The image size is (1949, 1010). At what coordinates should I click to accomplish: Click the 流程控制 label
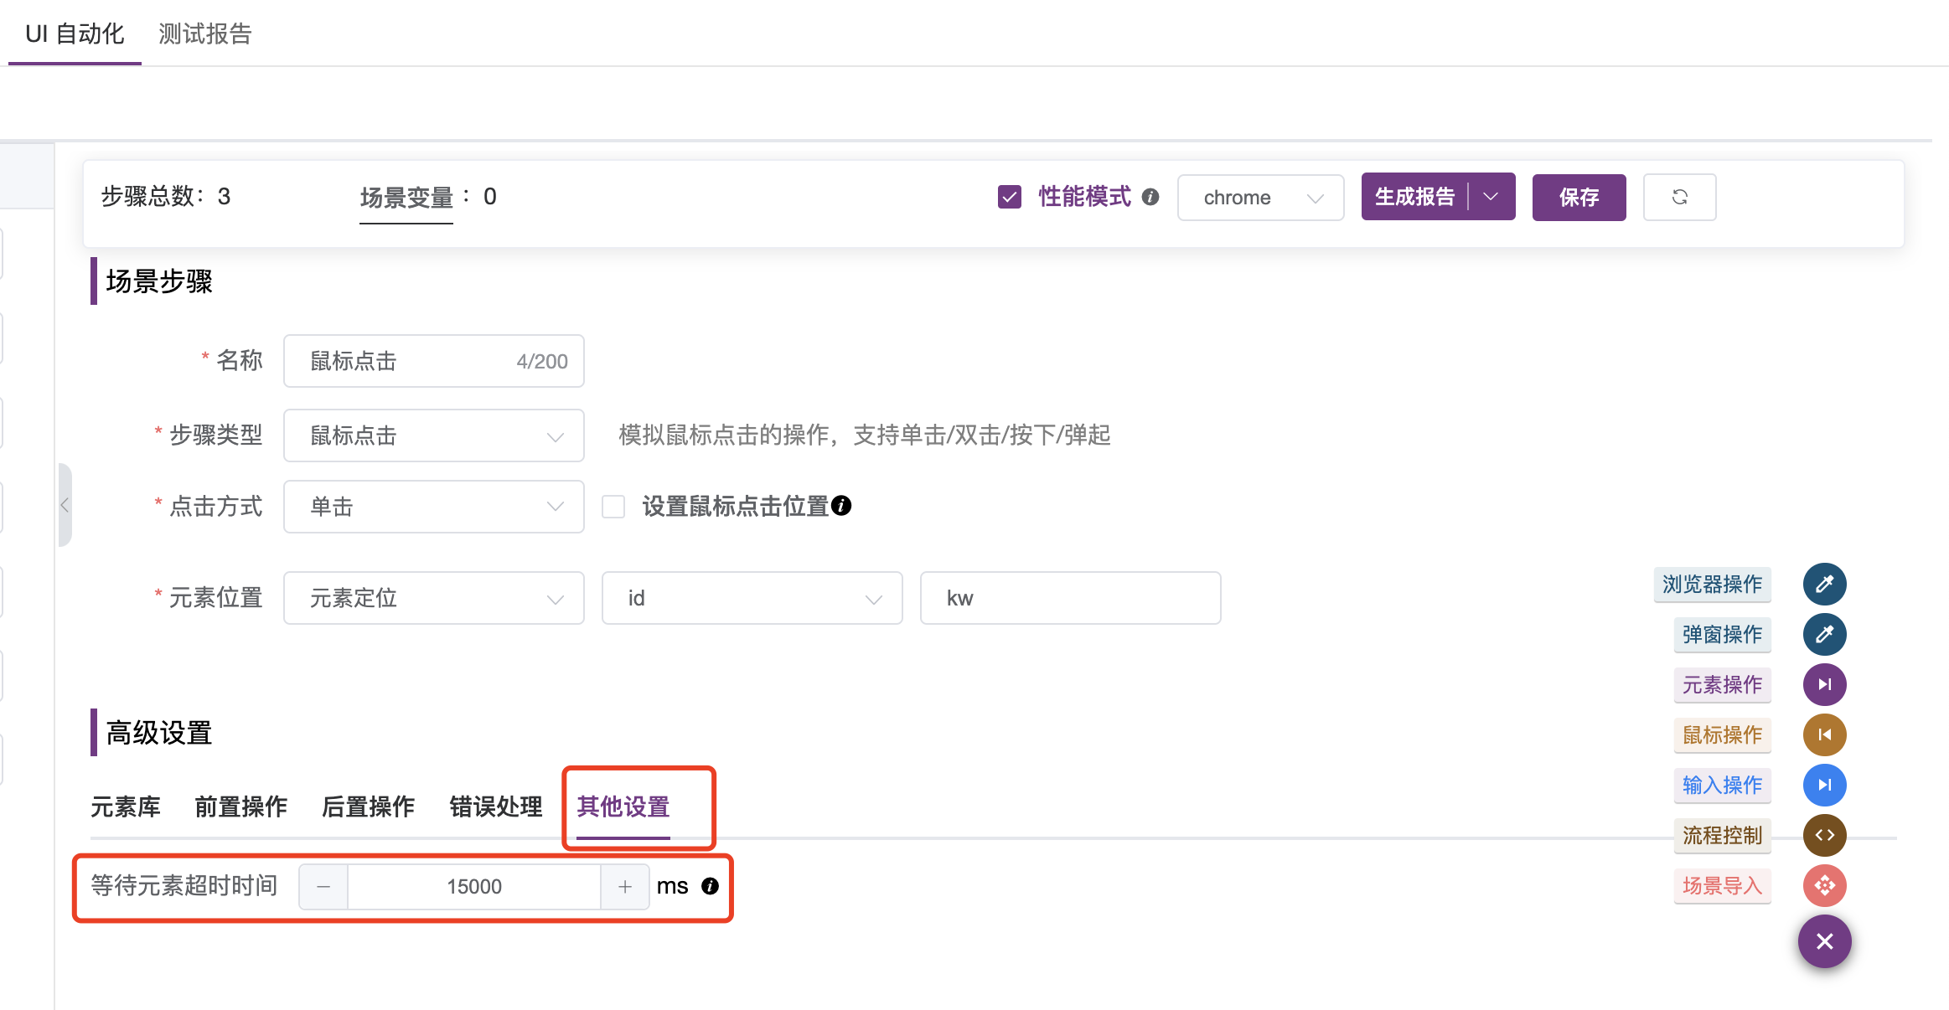coord(1722,835)
